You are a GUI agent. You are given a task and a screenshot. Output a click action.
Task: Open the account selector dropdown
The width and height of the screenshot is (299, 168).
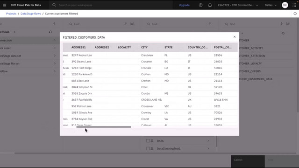point(238,5)
